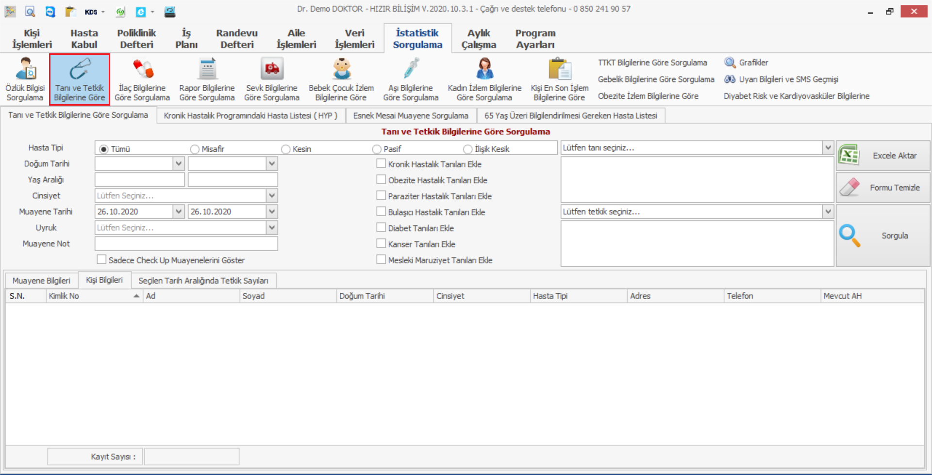Image resolution: width=932 pixels, height=475 pixels.
Task: Click the magnifier document icon in title bar
Action: [30, 12]
